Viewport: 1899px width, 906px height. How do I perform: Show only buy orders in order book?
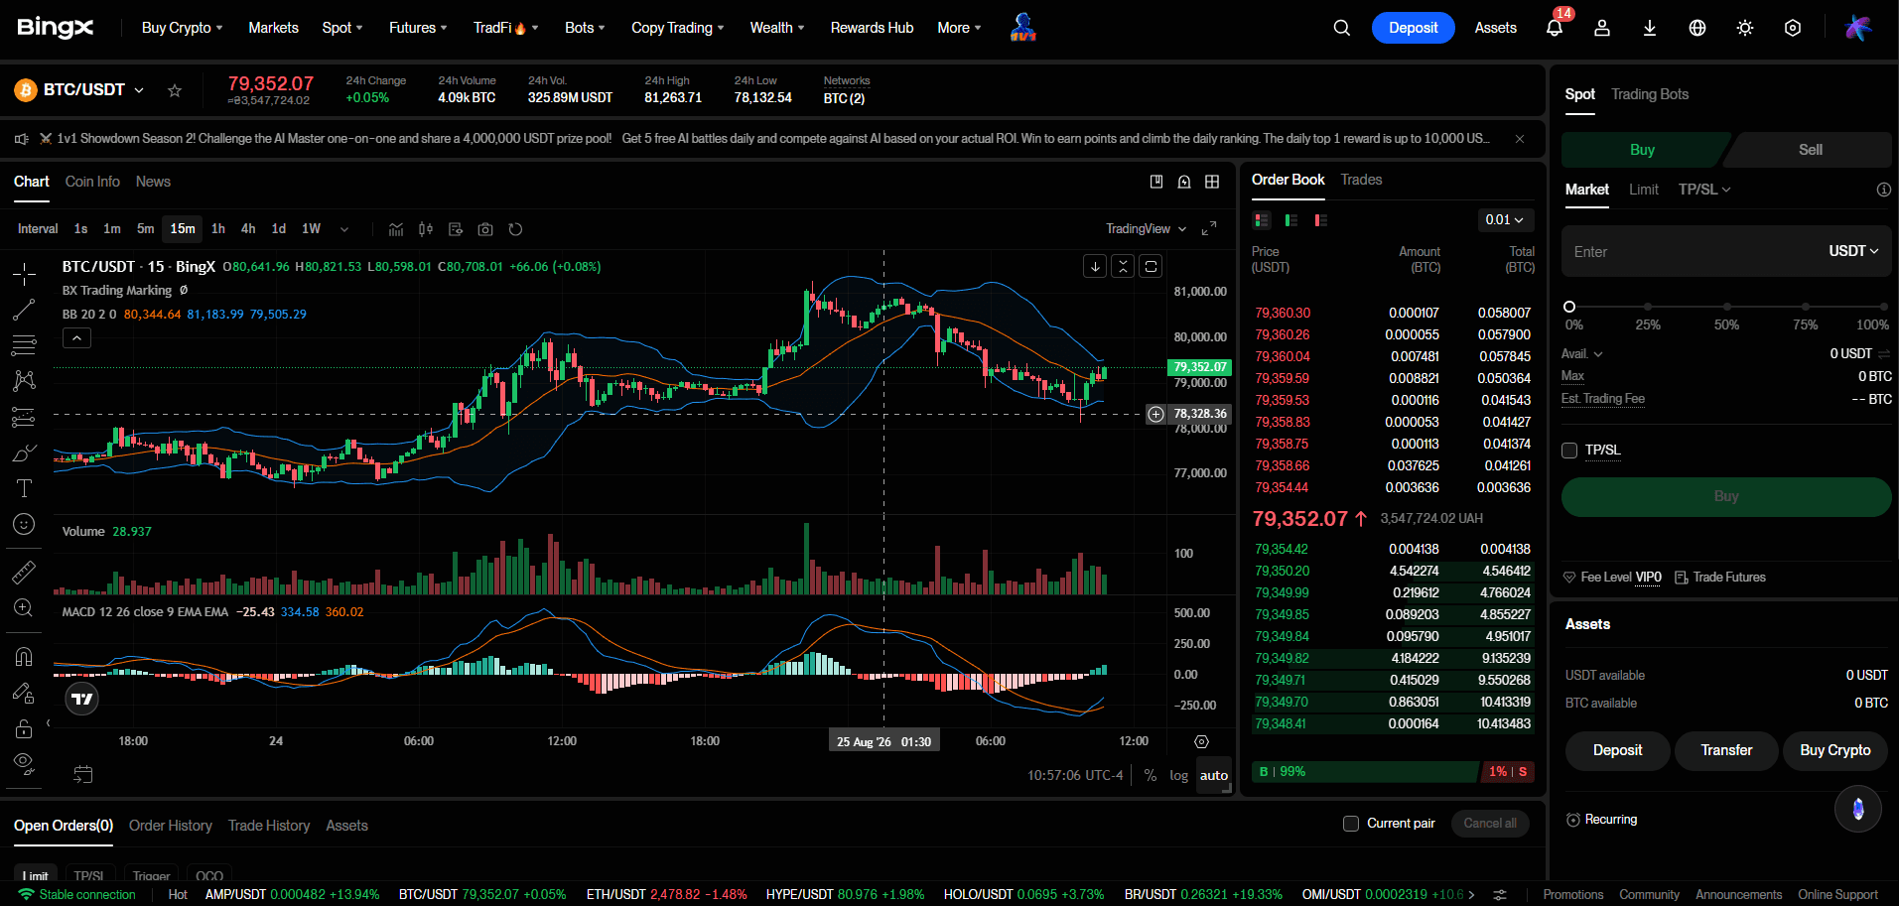pos(1290,220)
